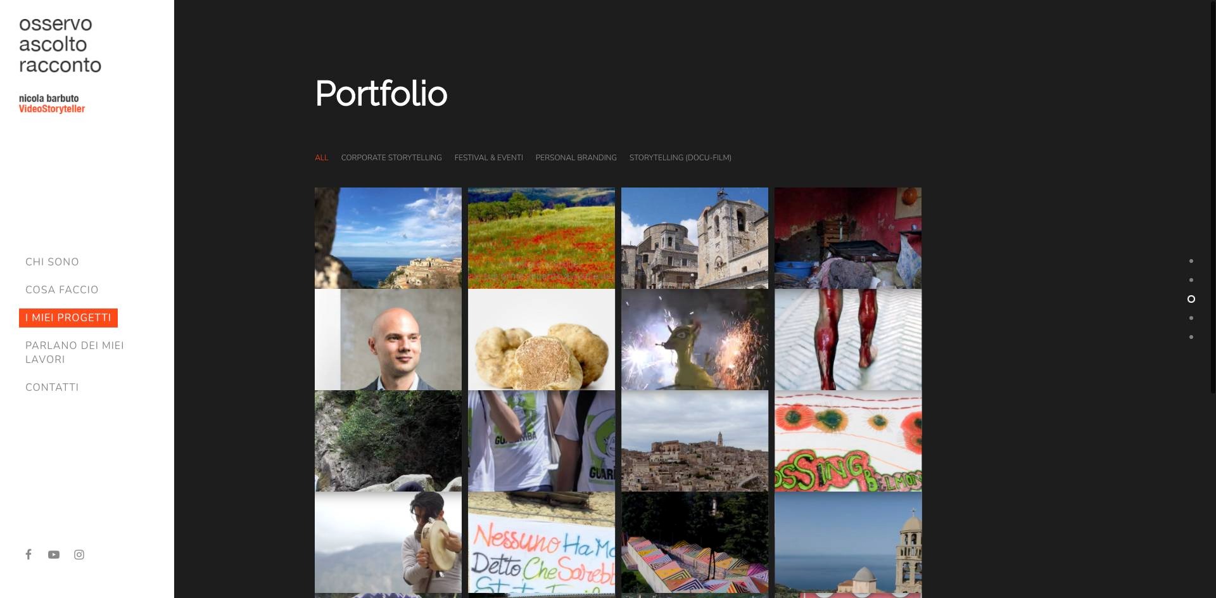Jump to first section navigation dot
This screenshot has width=1216, height=598.
click(x=1191, y=261)
